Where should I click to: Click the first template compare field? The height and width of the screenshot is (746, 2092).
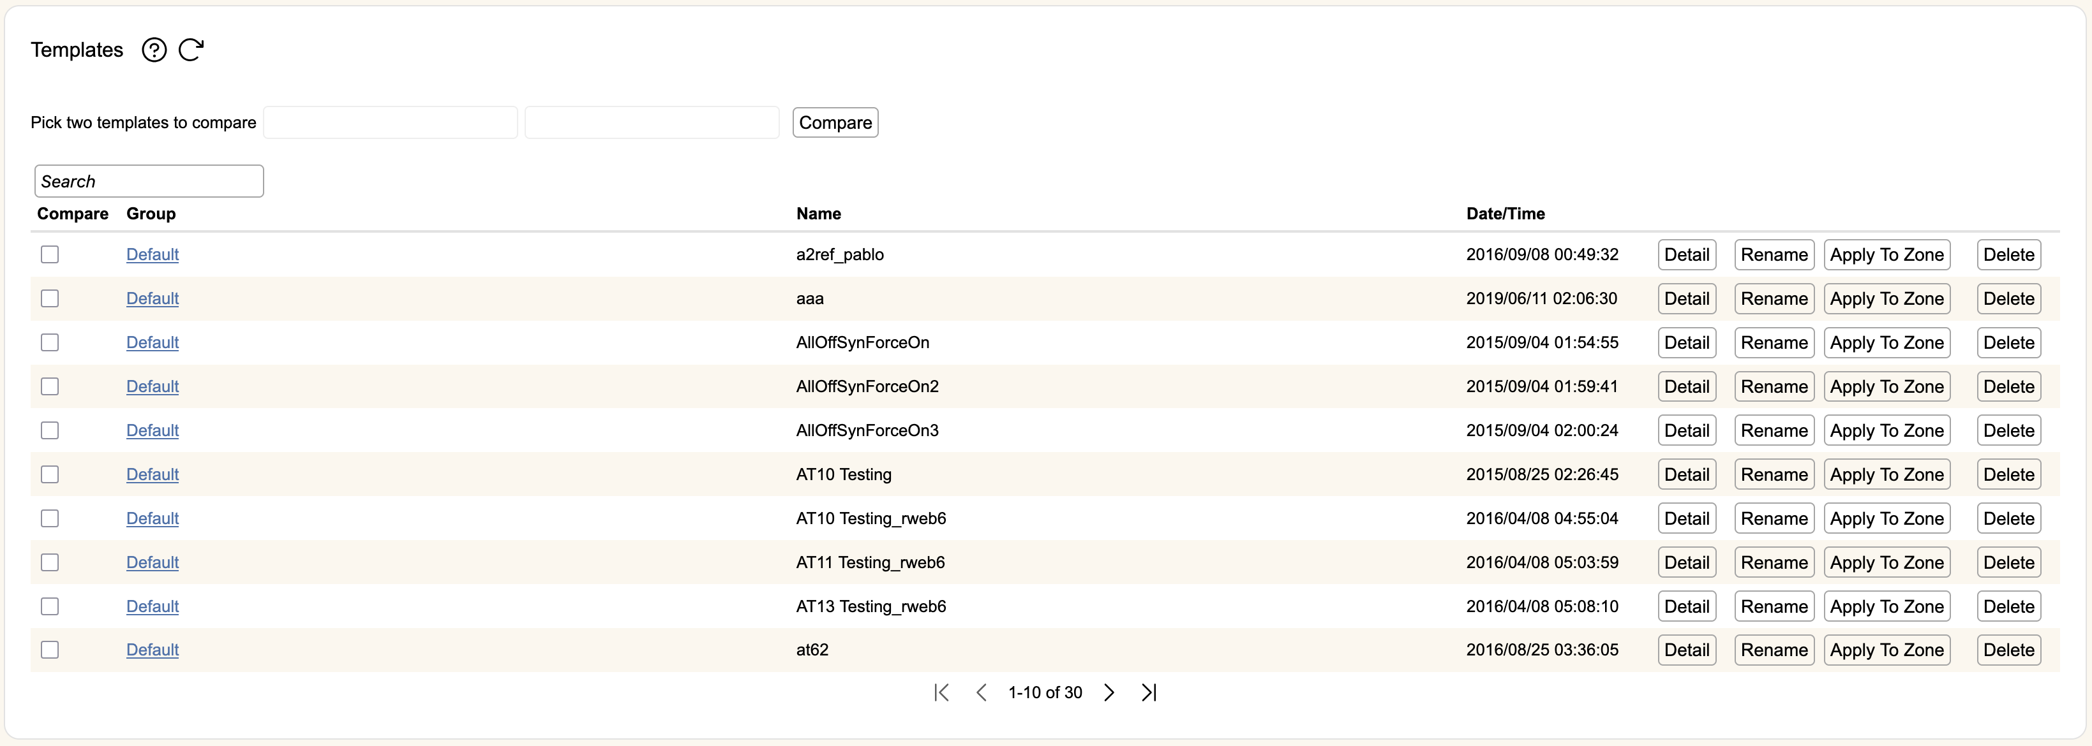(391, 122)
